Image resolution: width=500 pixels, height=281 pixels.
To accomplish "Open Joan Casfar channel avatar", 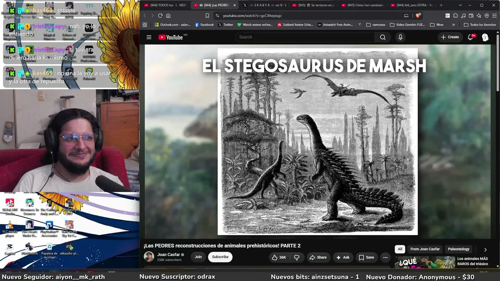I will tap(149, 257).
